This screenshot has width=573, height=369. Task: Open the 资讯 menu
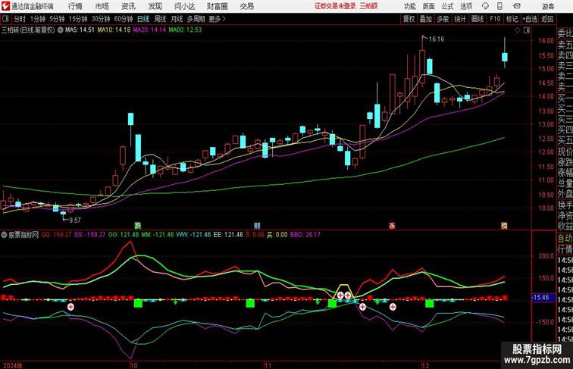[x=128, y=6]
